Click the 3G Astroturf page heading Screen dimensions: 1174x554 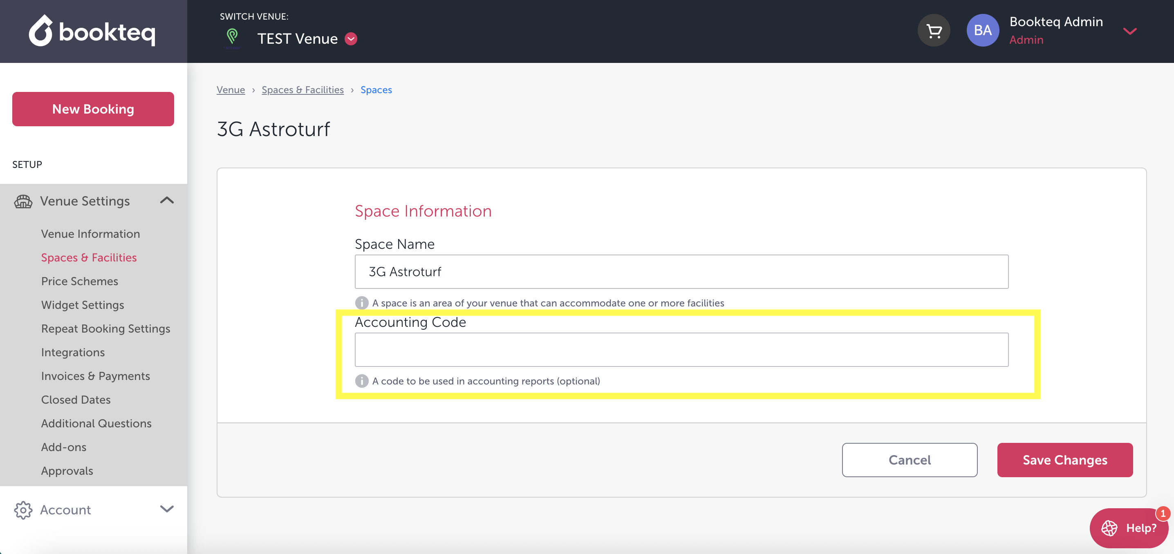pyautogui.click(x=273, y=129)
